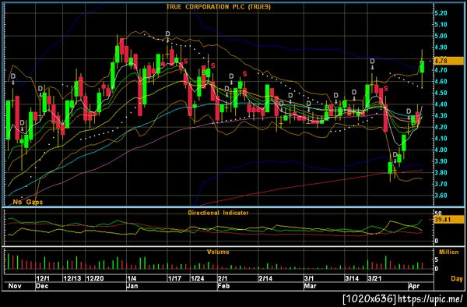Select the 12/20 date label

pyautogui.click(x=95, y=279)
